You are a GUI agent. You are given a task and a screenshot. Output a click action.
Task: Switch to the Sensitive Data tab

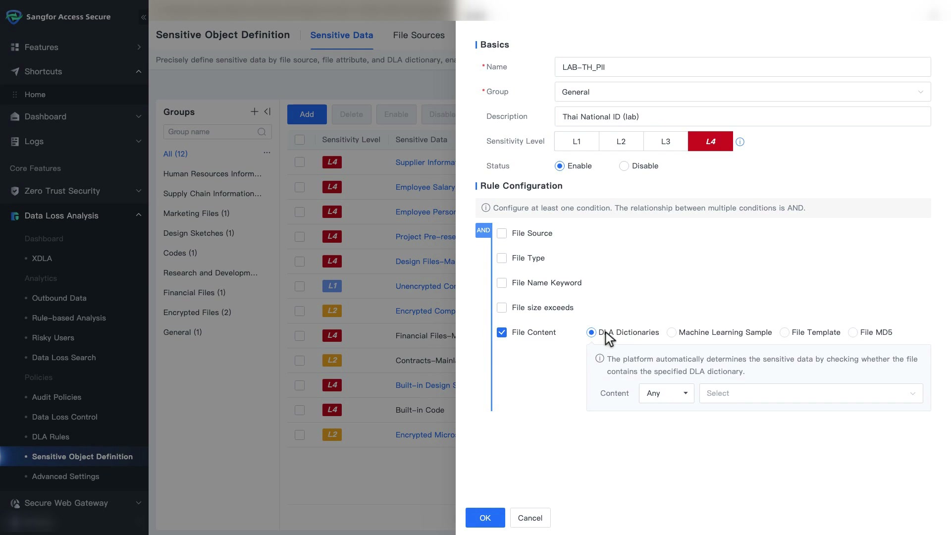(341, 35)
